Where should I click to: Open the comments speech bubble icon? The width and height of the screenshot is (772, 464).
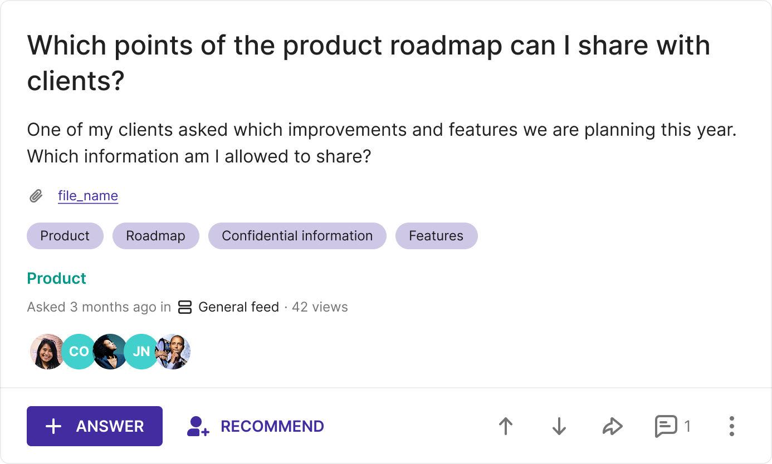pos(666,426)
